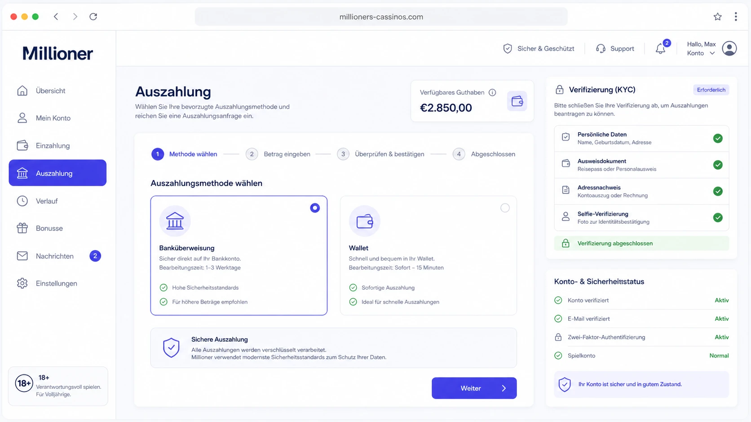Click green check of Persönliche Daten
This screenshot has width=751, height=422.
718,139
